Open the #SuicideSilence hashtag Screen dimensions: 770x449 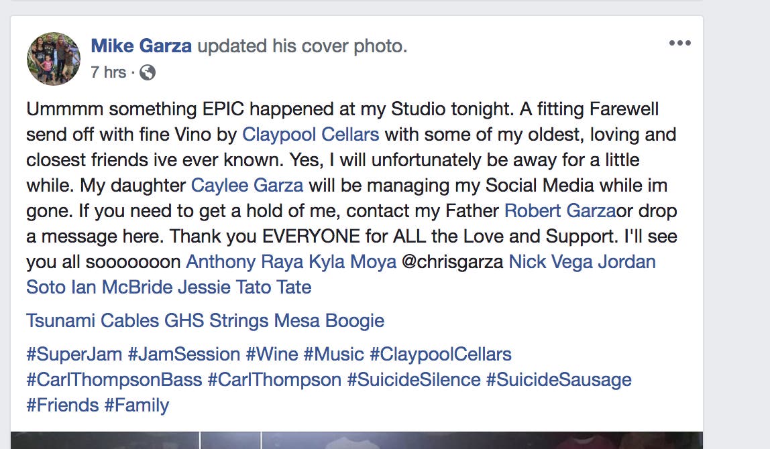413,379
